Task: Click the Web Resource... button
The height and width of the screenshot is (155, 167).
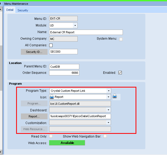Action: coord(34,129)
